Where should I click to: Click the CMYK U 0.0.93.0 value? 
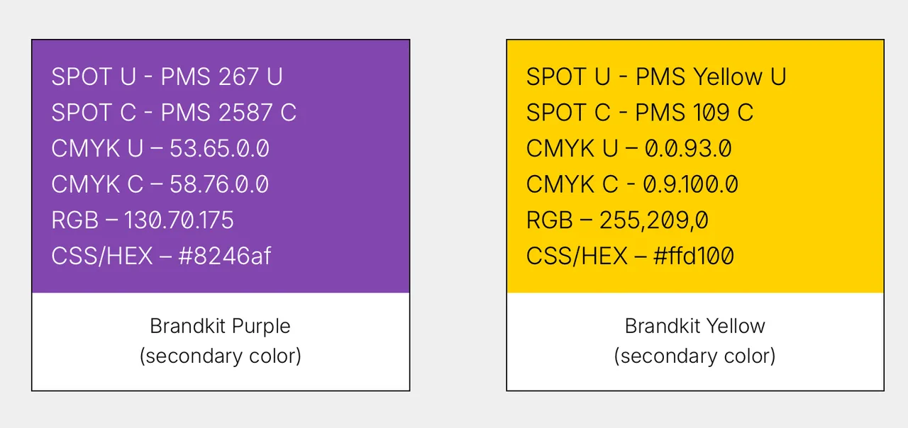click(688, 149)
